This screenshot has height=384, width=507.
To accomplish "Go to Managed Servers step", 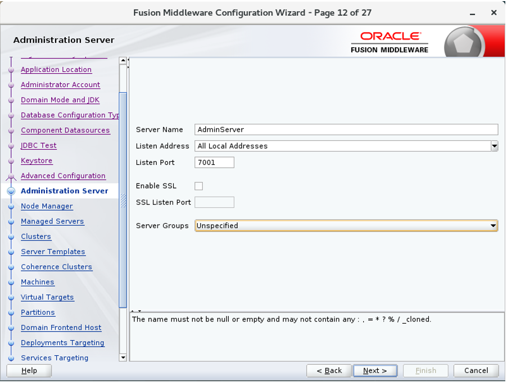I will pyautogui.click(x=52, y=221).
